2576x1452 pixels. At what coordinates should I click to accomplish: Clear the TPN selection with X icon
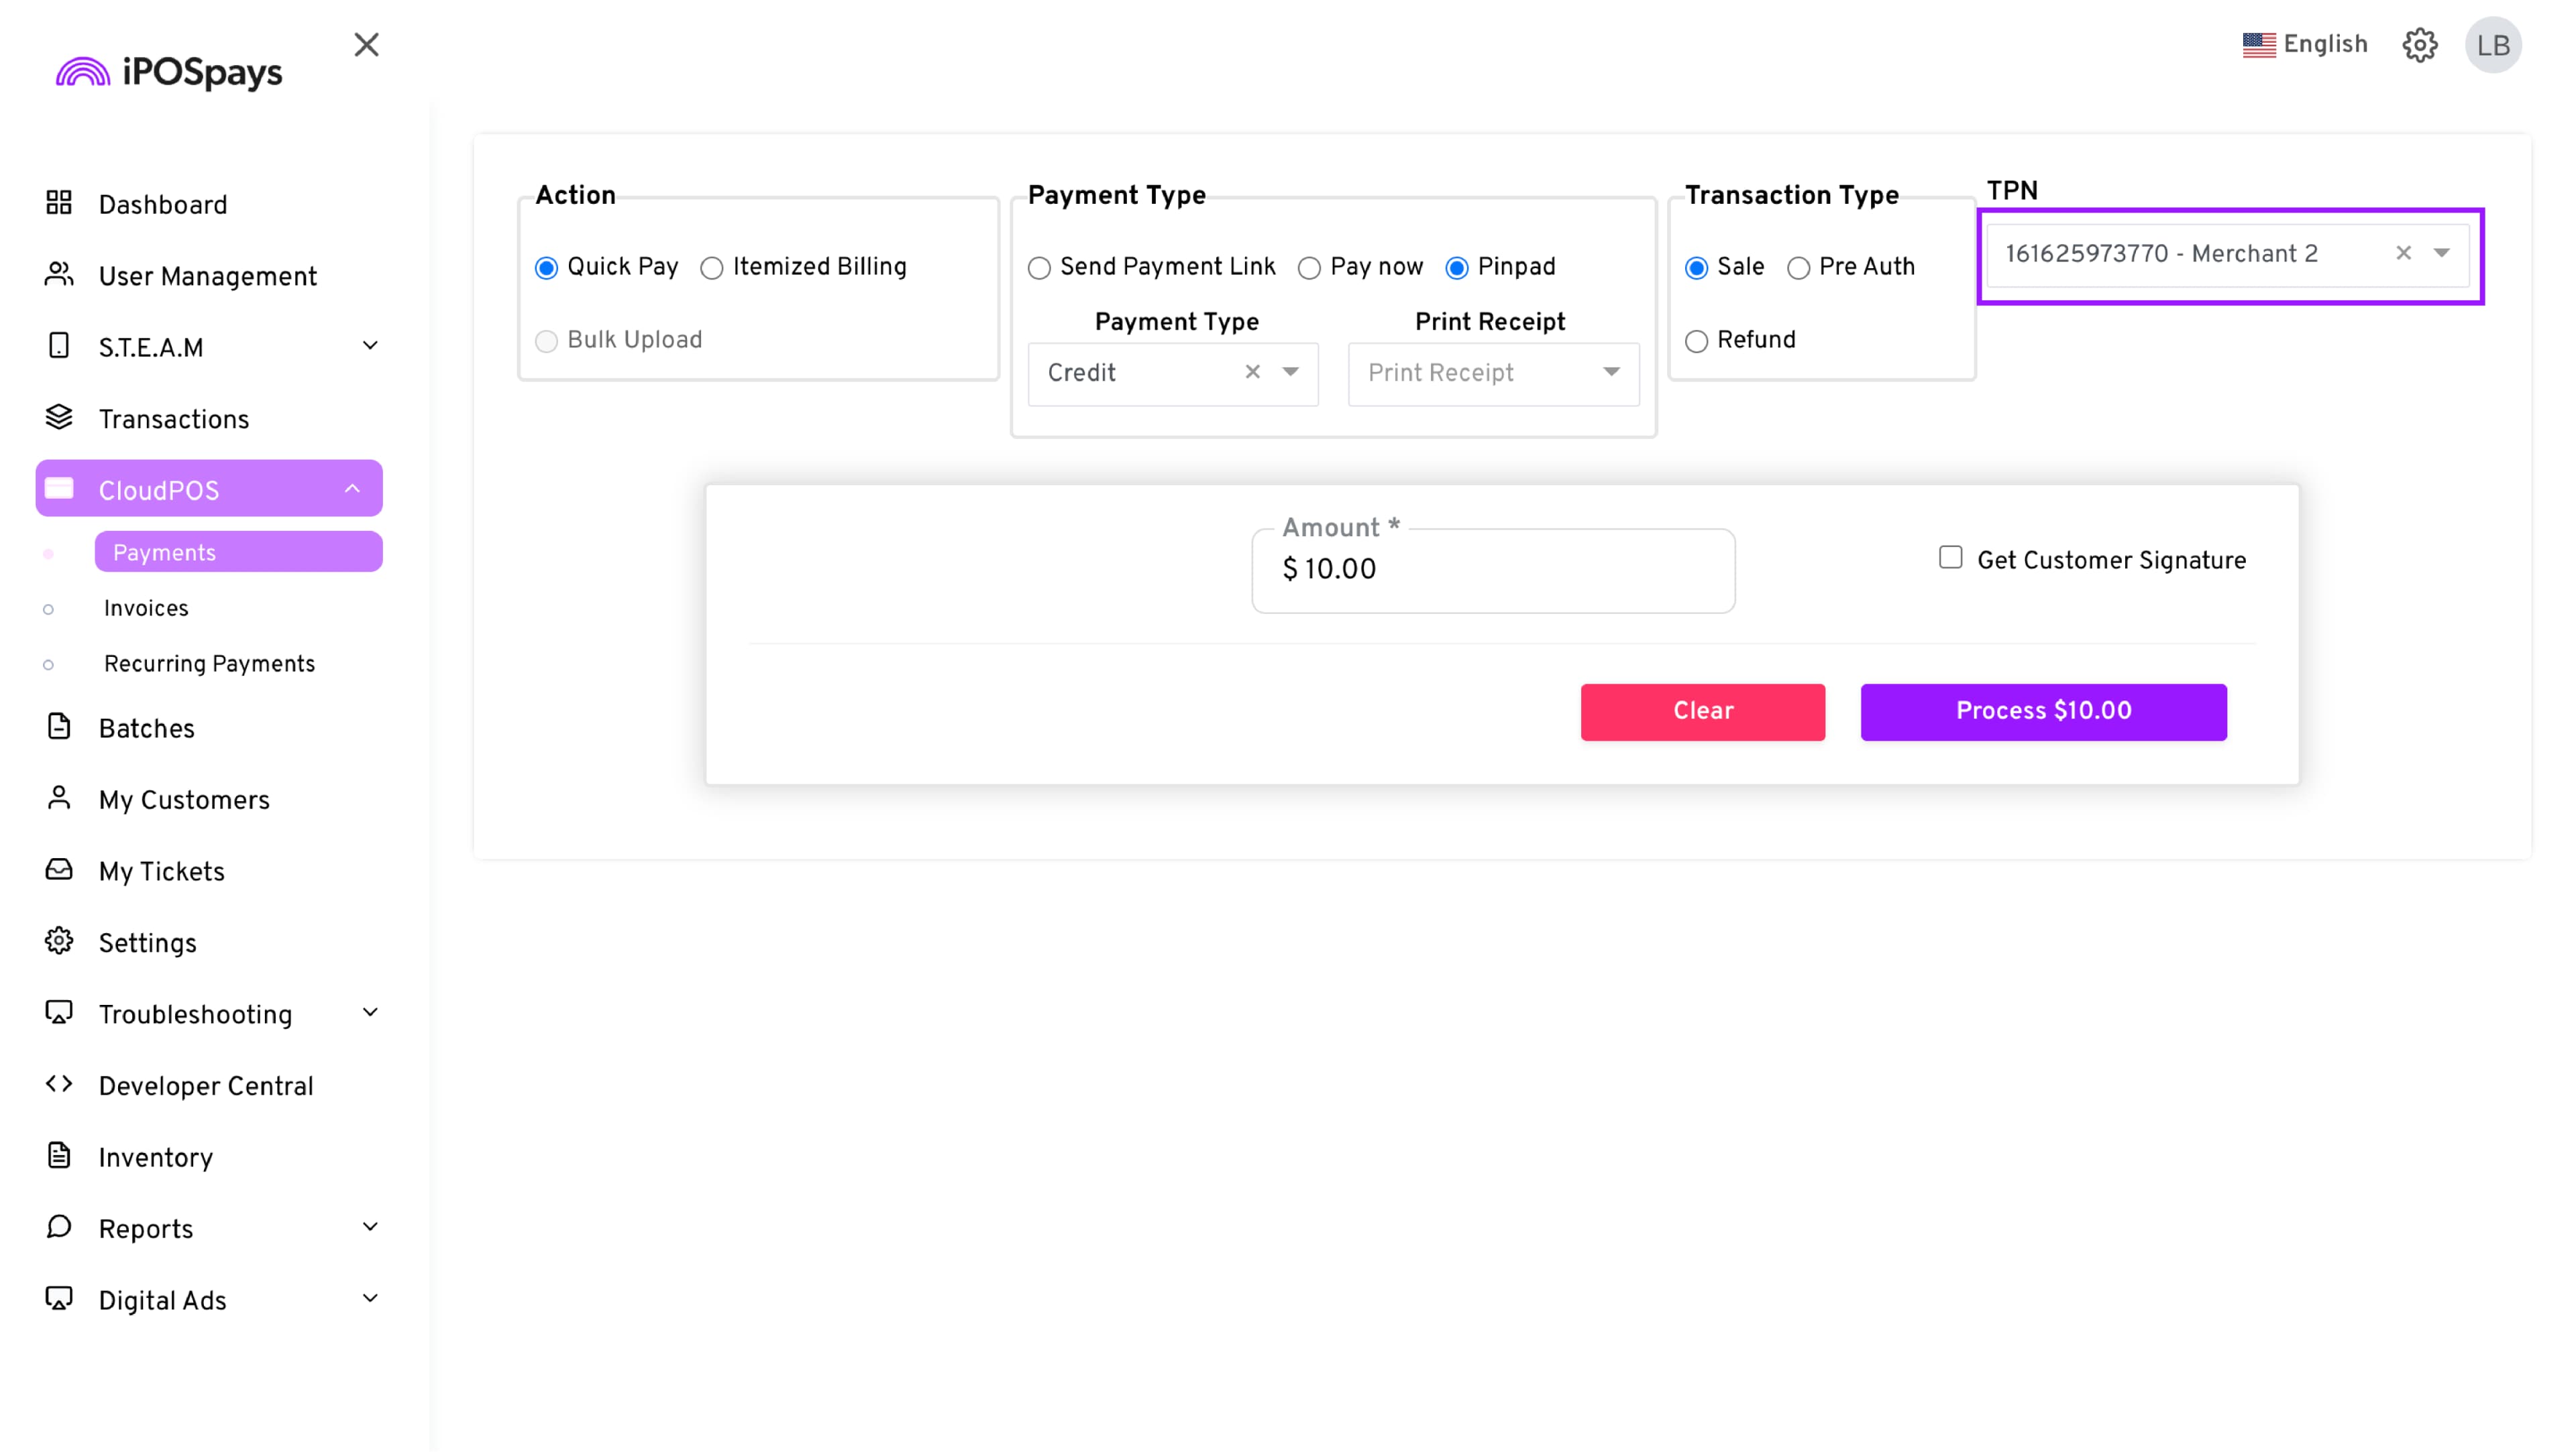pos(2403,254)
